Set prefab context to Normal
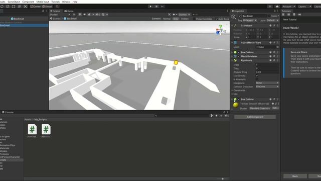Screen dimensions: 321x181 click(167, 19)
